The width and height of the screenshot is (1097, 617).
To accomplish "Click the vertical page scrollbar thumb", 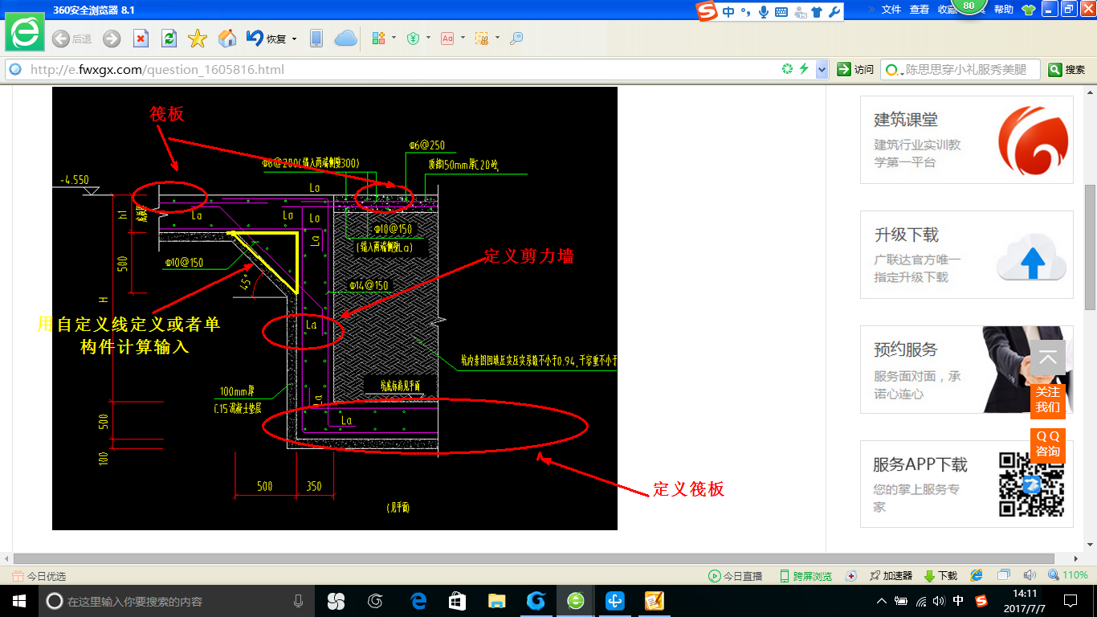I will pyautogui.click(x=1090, y=247).
